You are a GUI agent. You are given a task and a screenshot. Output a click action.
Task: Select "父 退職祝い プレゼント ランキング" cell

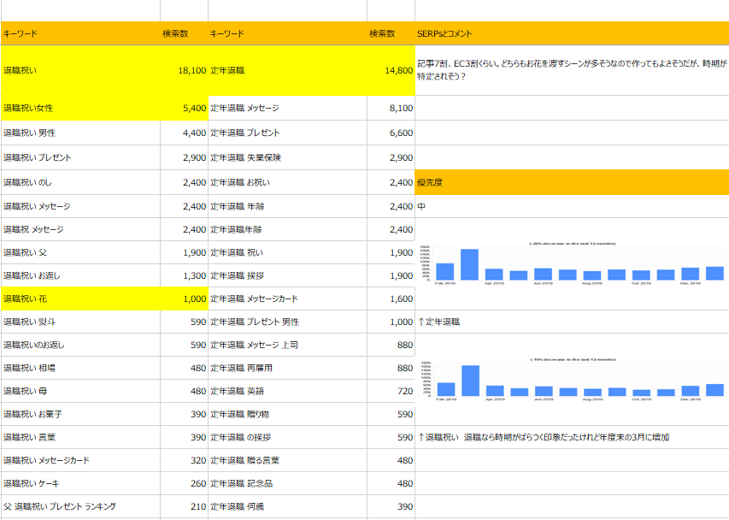coord(80,506)
